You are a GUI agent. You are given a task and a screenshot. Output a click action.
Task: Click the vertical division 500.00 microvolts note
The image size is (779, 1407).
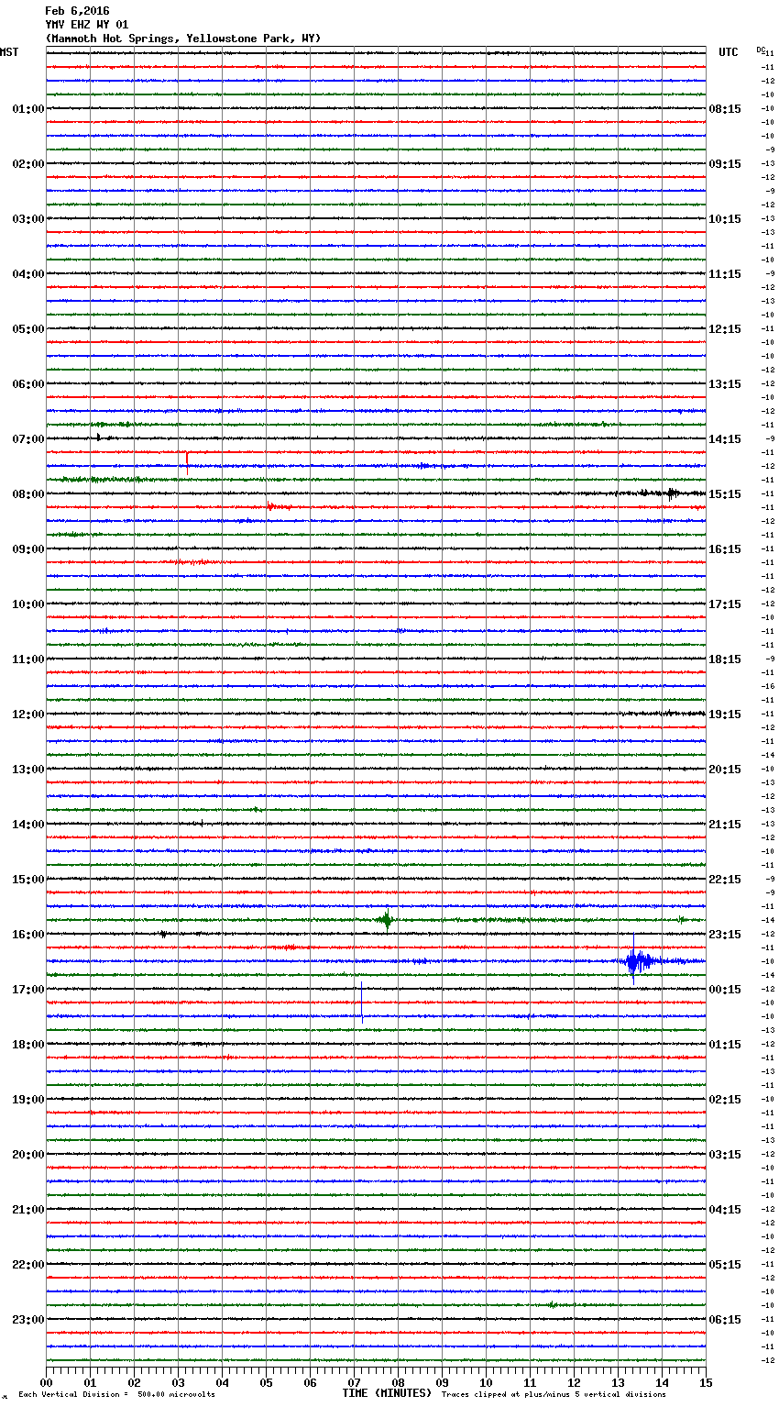(x=116, y=1394)
